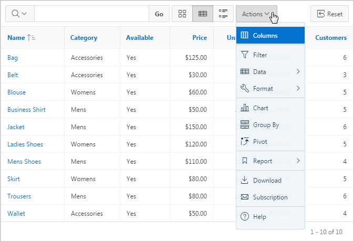Click the Go search button
Screen dimensions: 354x242
[159, 14]
